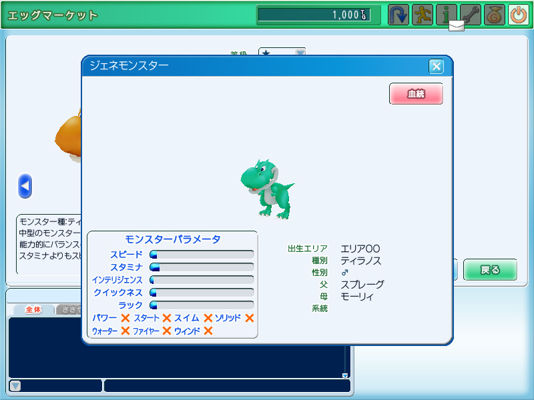
Task: Click the X mark beside ソリッド
Action: coord(250,318)
